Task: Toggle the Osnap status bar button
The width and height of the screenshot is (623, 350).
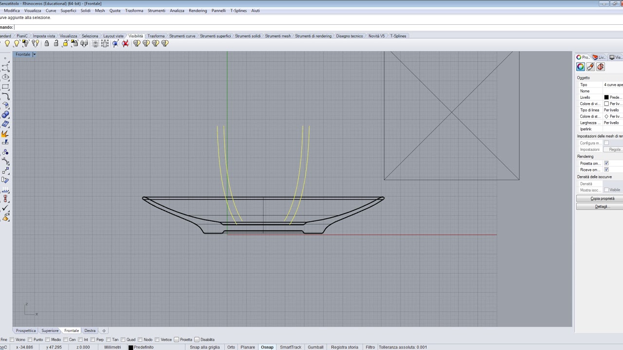Action: point(267,347)
